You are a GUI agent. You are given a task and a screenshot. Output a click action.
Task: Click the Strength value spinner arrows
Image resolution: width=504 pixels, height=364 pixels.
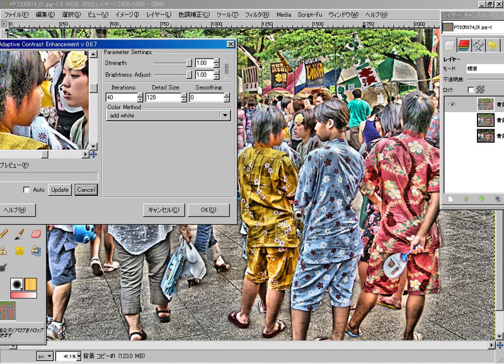[217, 63]
